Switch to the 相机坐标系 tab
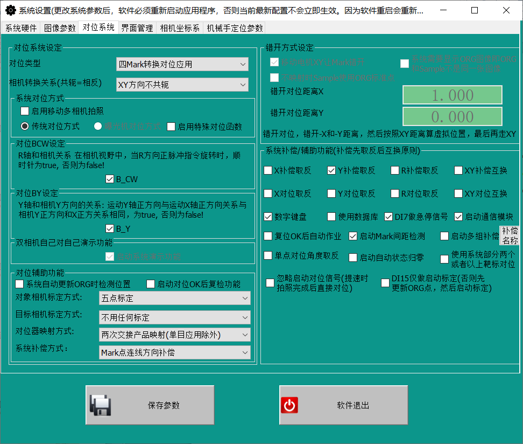Screen dimensions: 523x444 (x=180, y=28)
